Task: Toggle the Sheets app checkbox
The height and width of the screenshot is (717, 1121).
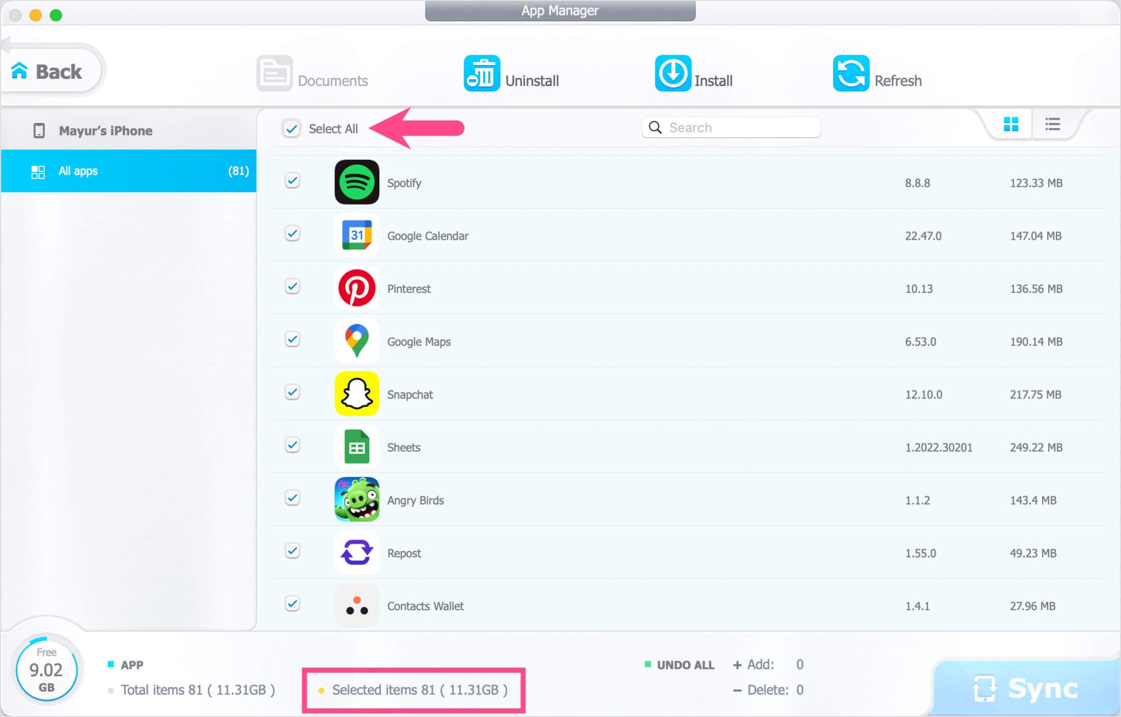Action: tap(292, 446)
